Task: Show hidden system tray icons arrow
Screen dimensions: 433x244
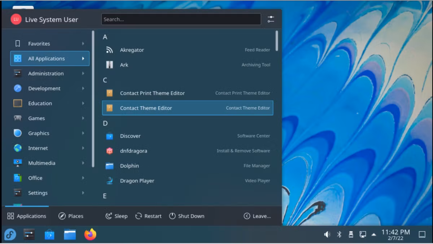Action: (374, 235)
